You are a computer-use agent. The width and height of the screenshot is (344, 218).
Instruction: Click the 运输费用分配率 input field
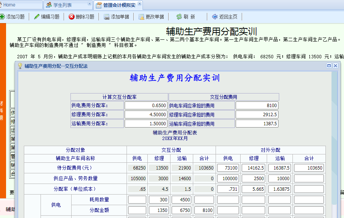pos(146,123)
